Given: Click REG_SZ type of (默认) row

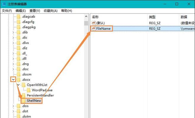Looking at the screenshot, I should click(x=155, y=23).
